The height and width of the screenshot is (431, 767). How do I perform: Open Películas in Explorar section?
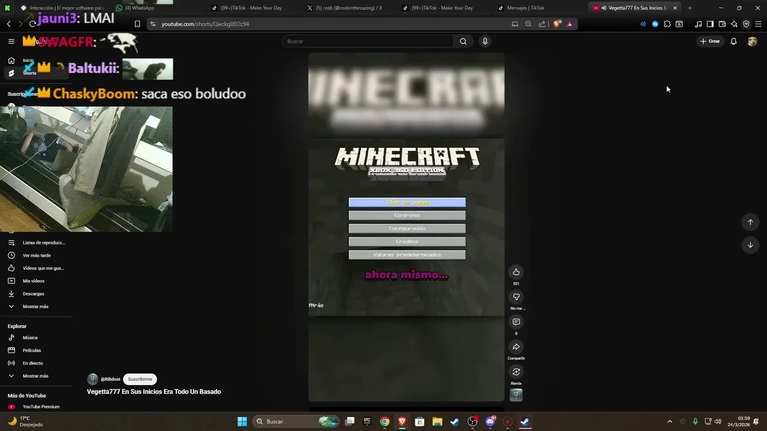pyautogui.click(x=36, y=350)
